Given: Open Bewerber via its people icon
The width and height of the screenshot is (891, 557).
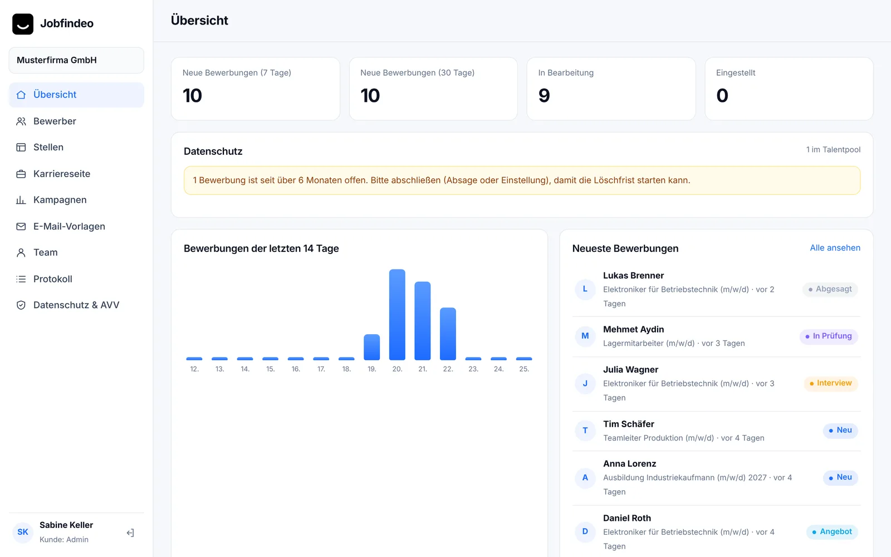Looking at the screenshot, I should coord(21,121).
